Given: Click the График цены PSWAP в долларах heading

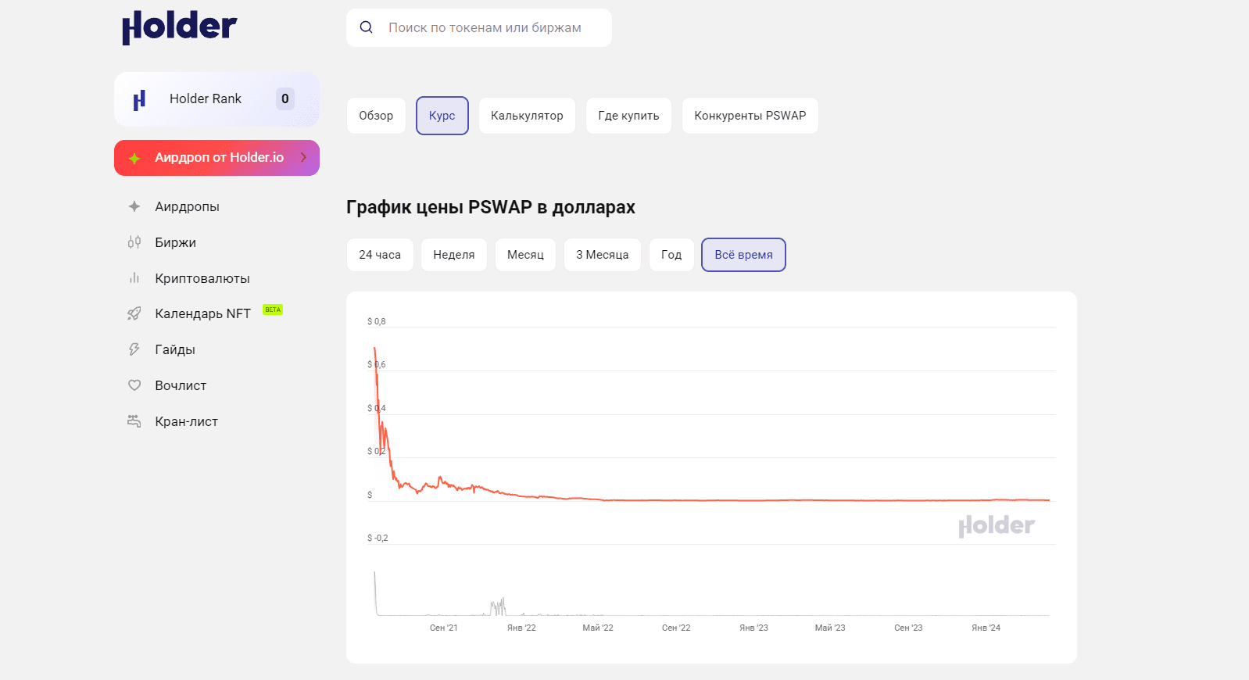Looking at the screenshot, I should (x=491, y=207).
